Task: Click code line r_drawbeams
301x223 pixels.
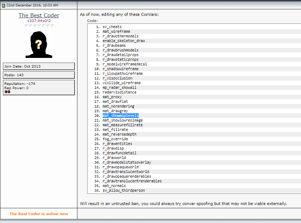Action: pyautogui.click(x=114, y=45)
